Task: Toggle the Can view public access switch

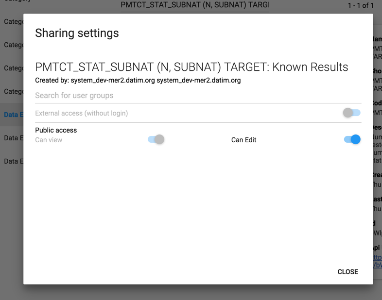Action: pos(156,140)
